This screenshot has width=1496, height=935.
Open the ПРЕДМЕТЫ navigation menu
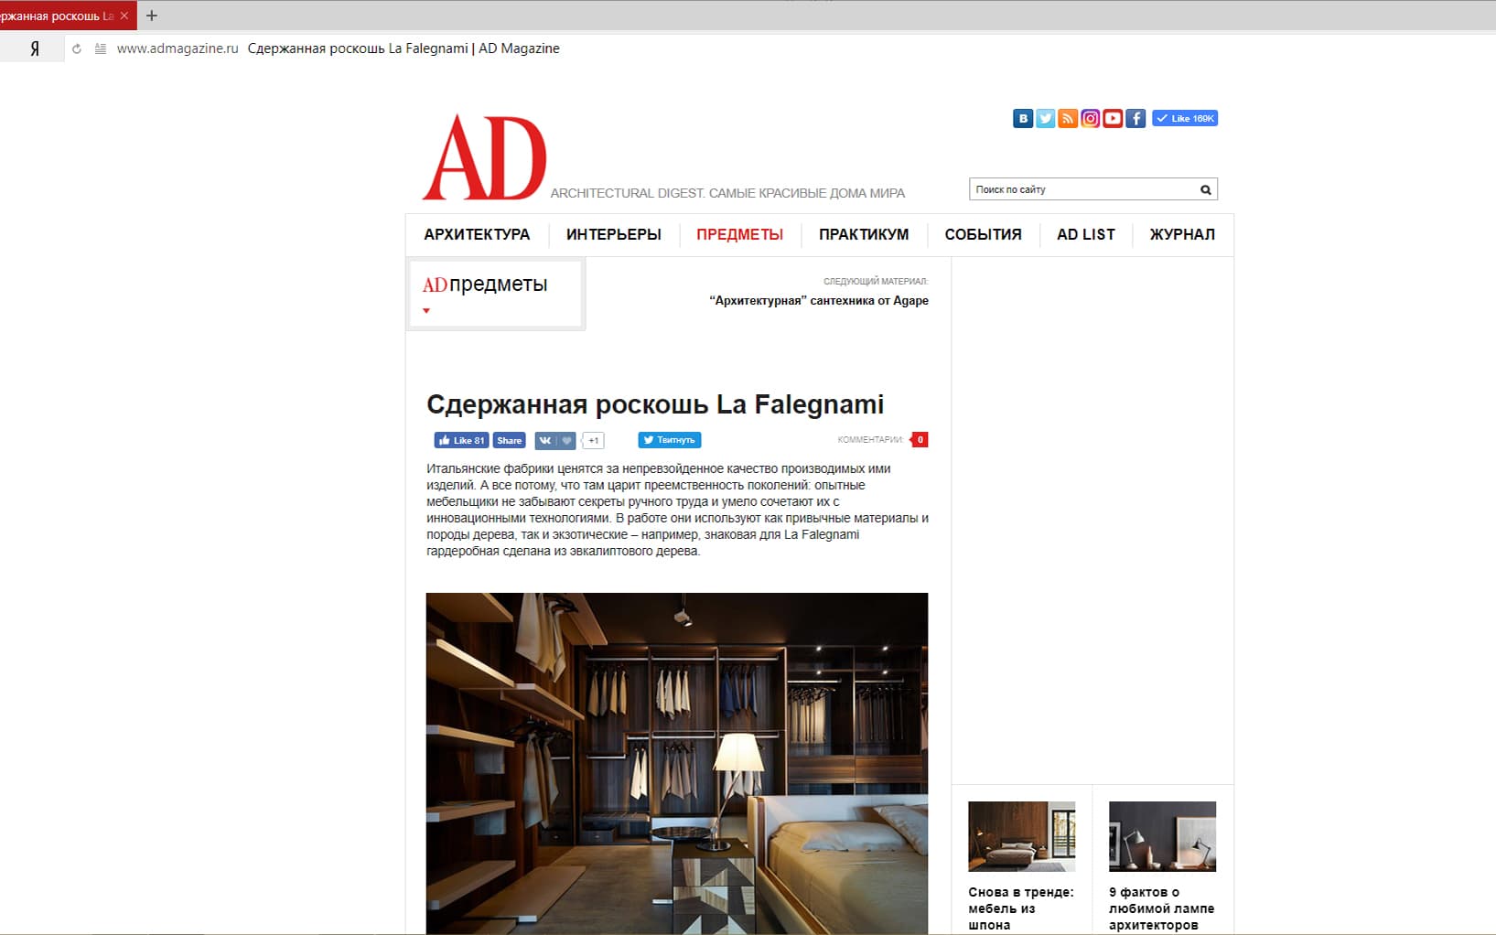tap(739, 235)
